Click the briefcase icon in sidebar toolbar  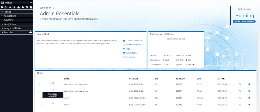19,7
